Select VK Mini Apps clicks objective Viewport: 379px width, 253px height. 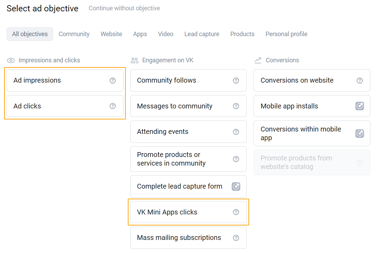(x=188, y=212)
